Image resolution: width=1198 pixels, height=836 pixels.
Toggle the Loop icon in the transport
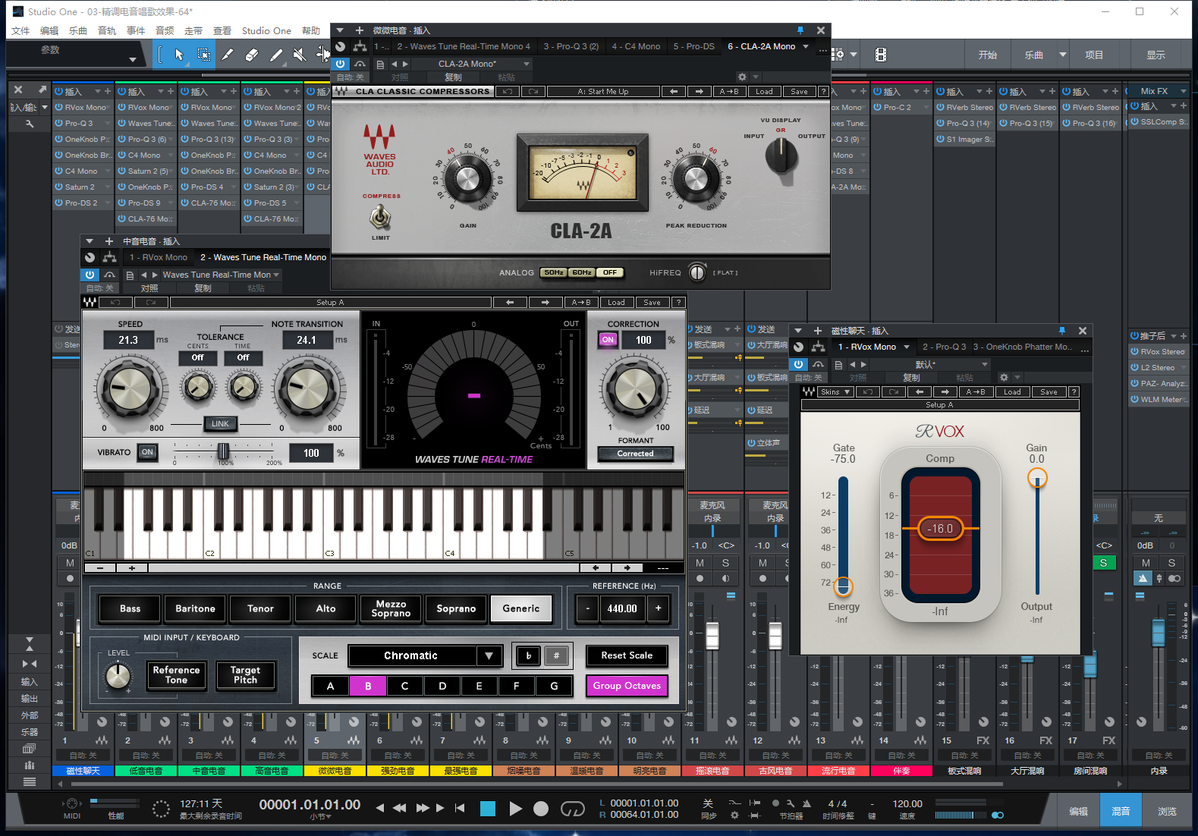(572, 809)
